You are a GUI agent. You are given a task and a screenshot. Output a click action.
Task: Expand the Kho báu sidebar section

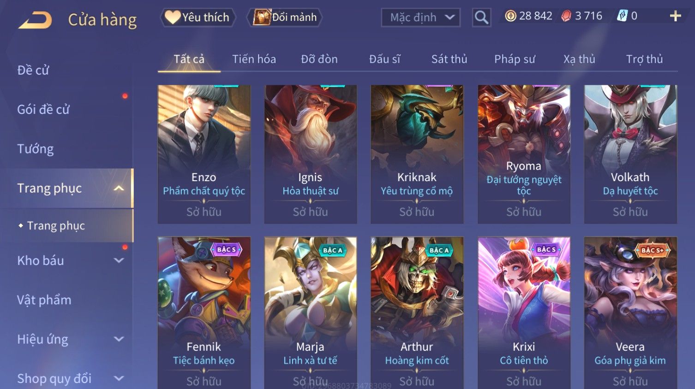click(119, 260)
